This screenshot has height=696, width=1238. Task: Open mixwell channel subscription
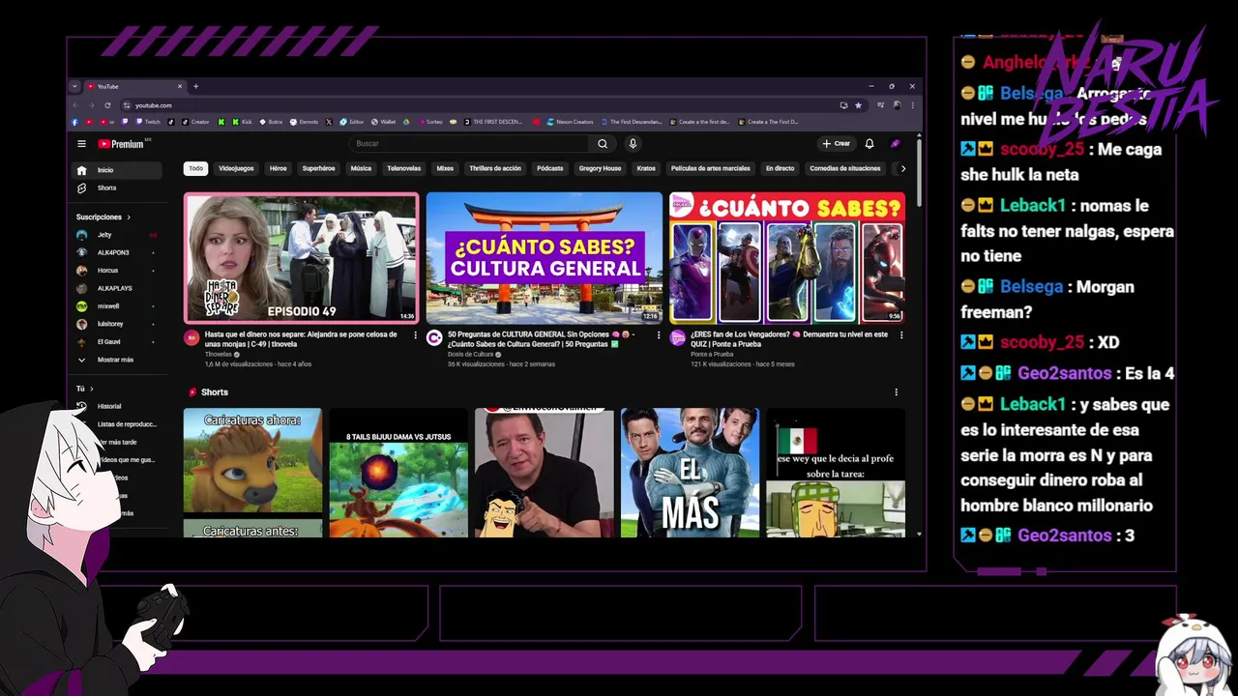(118, 306)
